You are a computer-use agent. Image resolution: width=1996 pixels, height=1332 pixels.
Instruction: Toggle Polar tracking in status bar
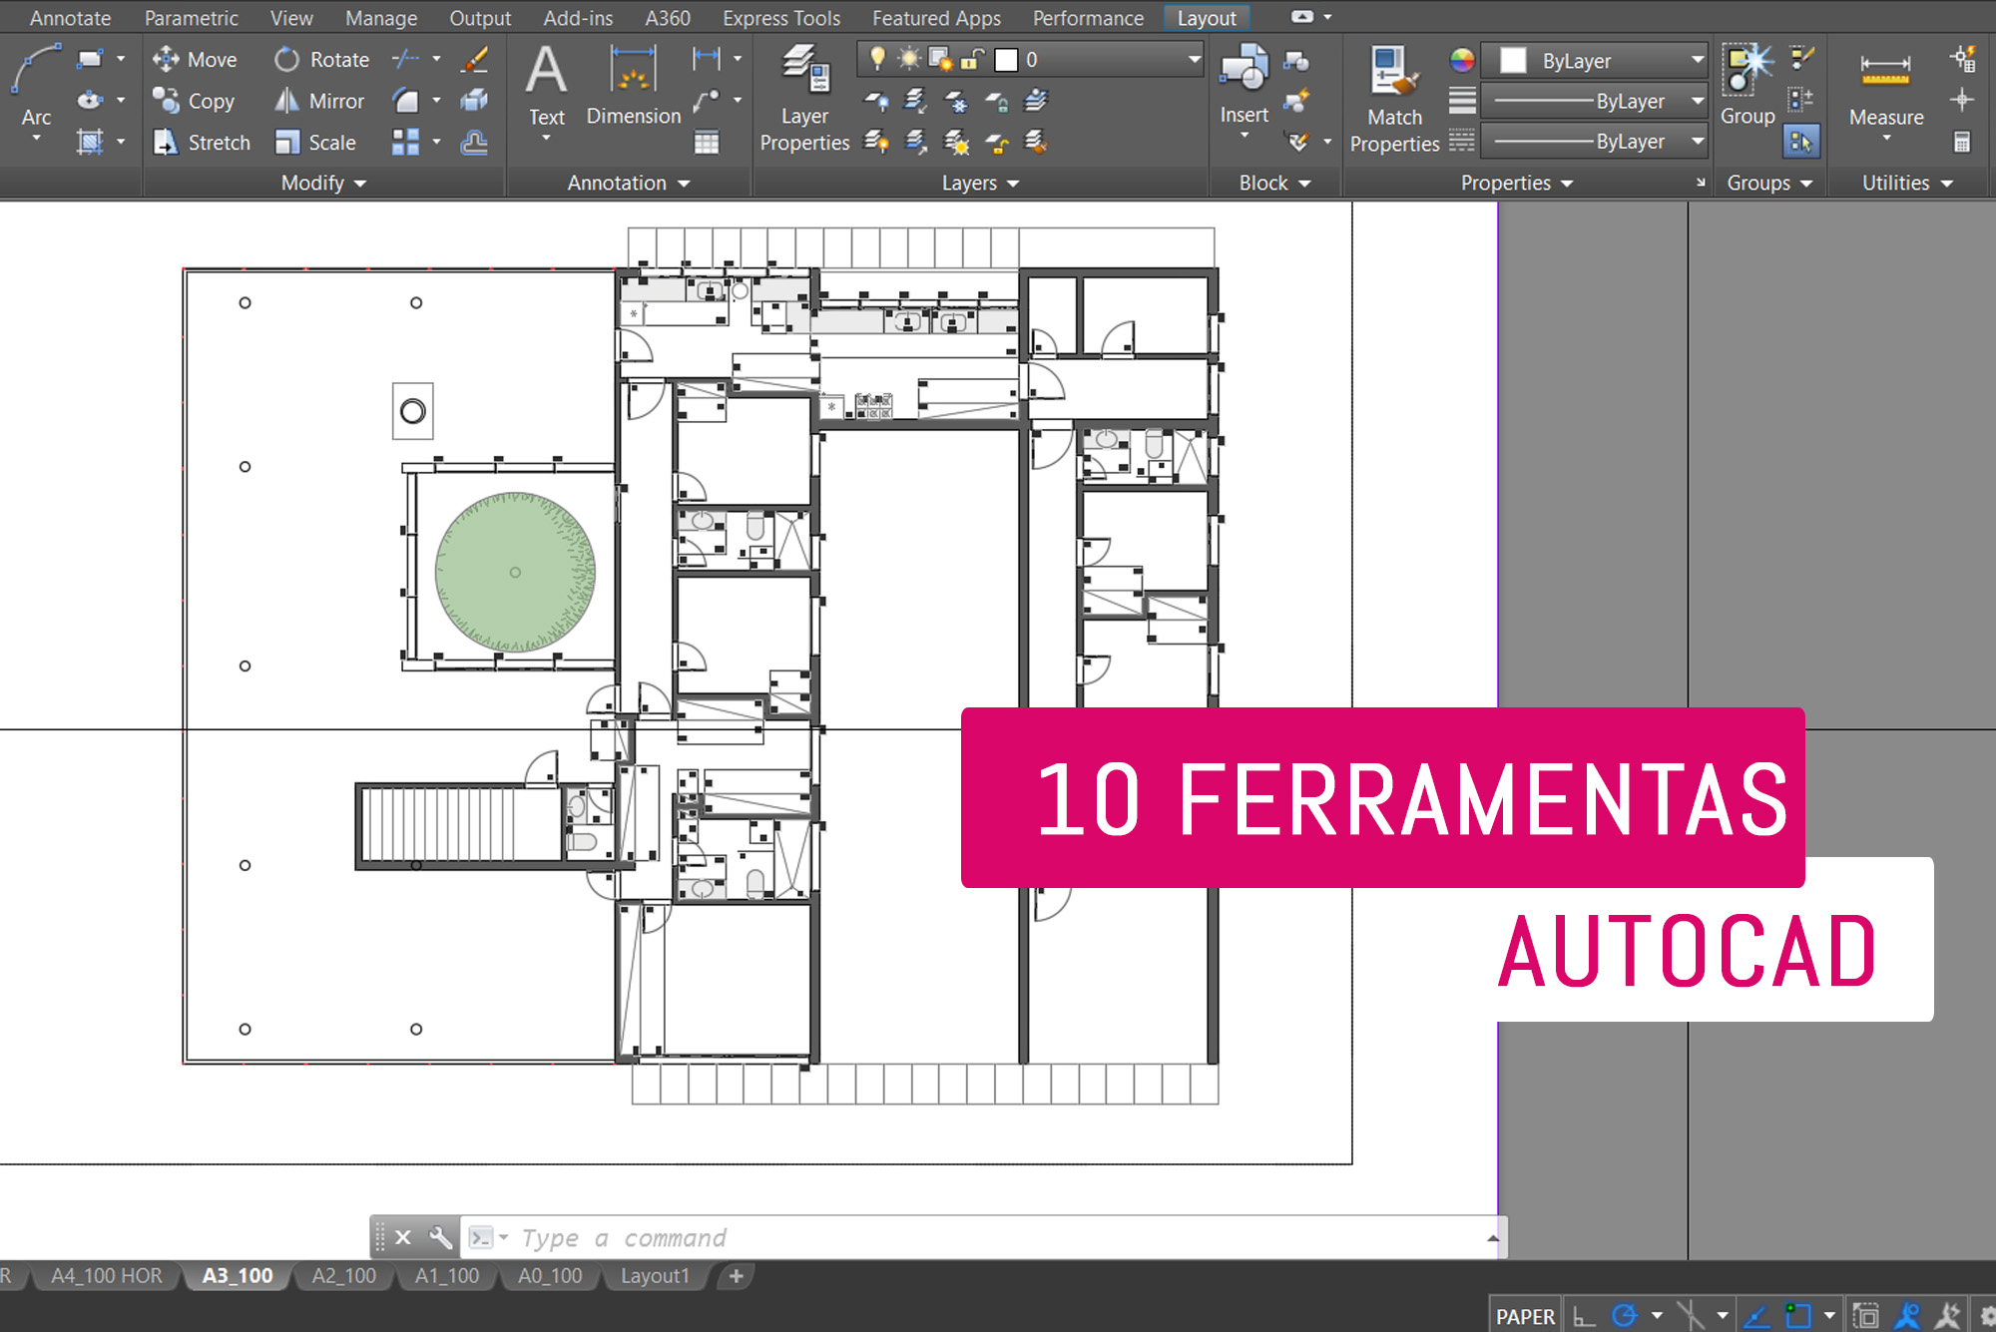click(x=1625, y=1316)
